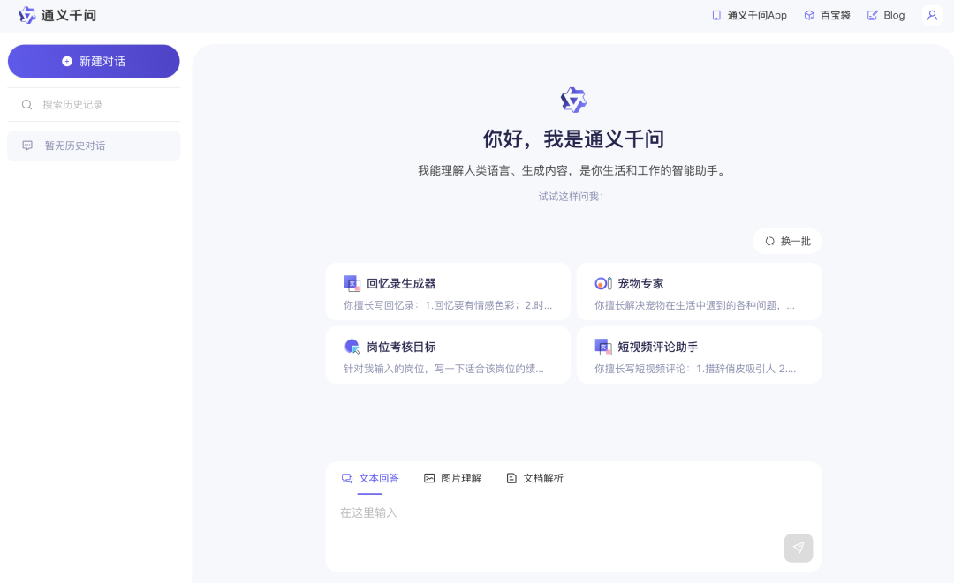Click the 试试这样问我 hint text
The width and height of the screenshot is (954, 583).
[x=571, y=196]
